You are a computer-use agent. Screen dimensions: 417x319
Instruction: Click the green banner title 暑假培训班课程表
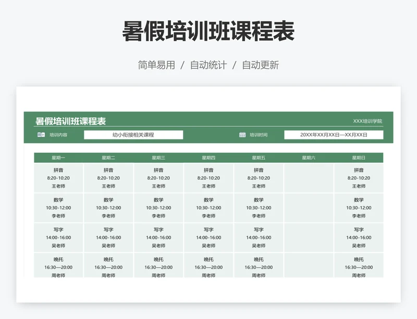[71, 121]
